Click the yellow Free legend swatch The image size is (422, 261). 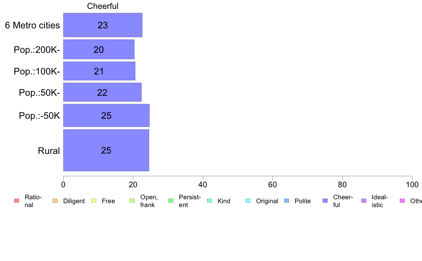pyautogui.click(x=94, y=201)
